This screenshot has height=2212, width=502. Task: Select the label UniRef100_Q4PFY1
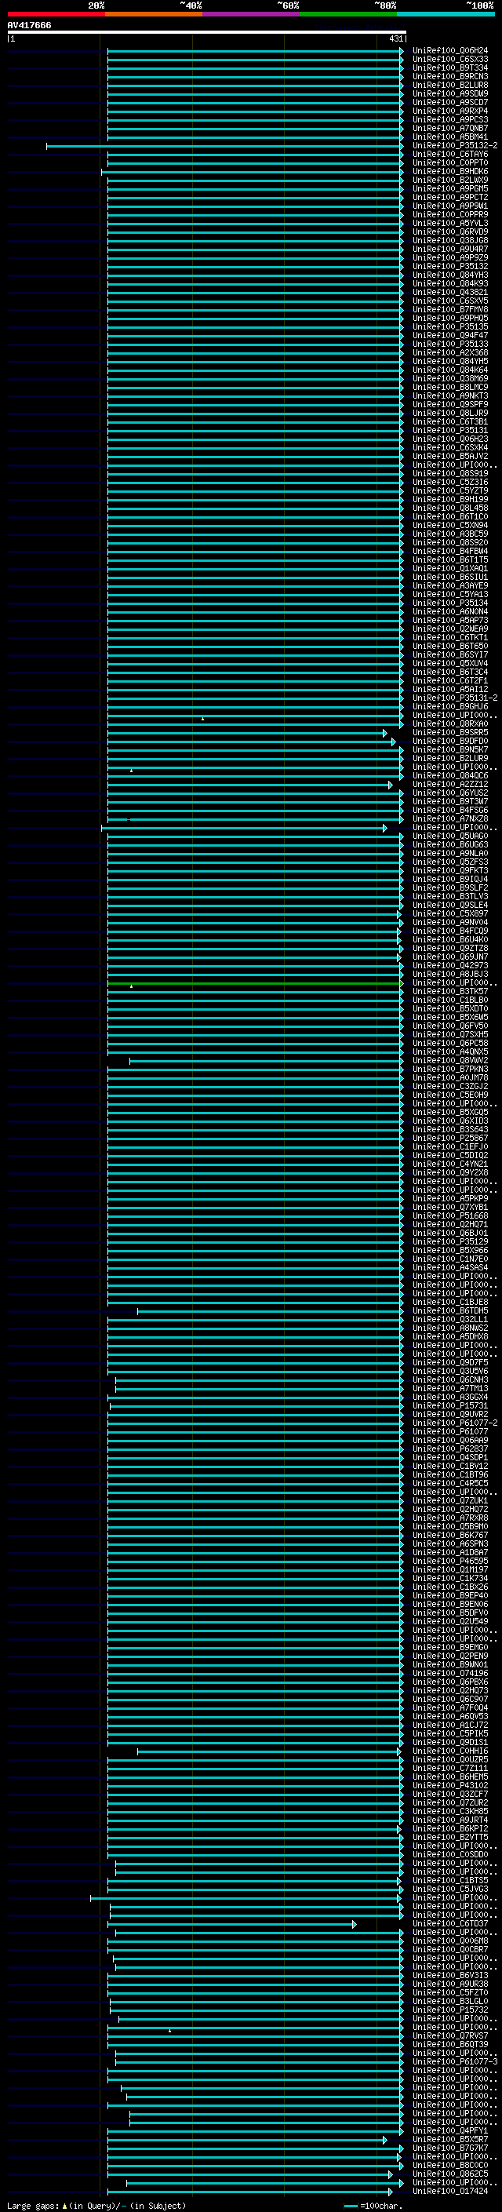449,2131
